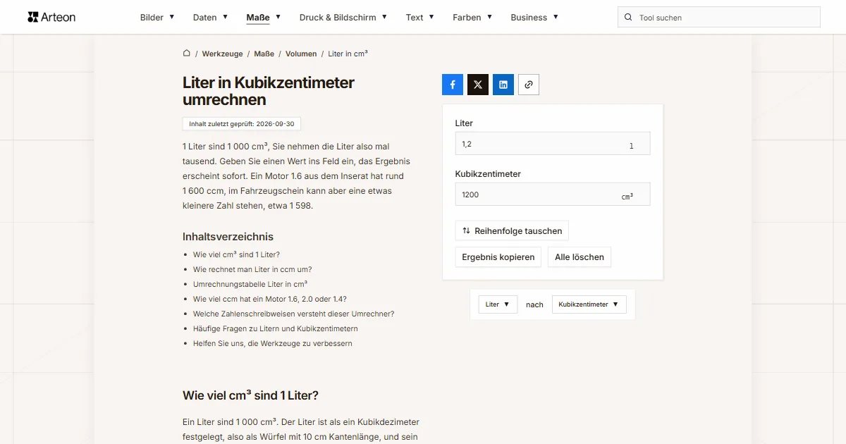Click the Arteon logo
Image resolution: width=846 pixels, height=444 pixels.
click(51, 17)
